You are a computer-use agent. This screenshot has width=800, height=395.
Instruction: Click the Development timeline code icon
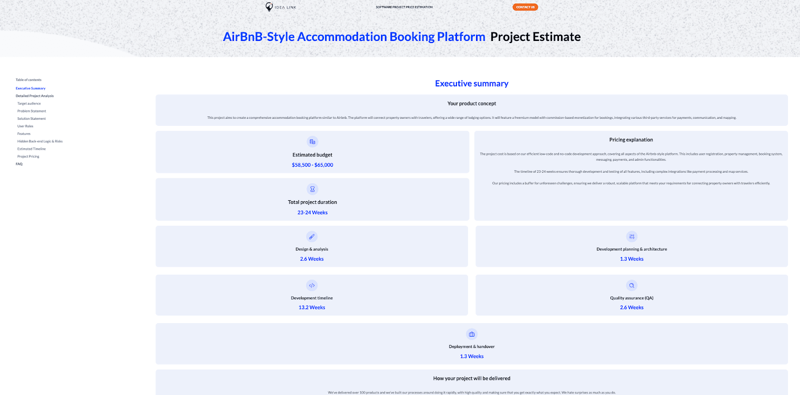pyautogui.click(x=312, y=286)
